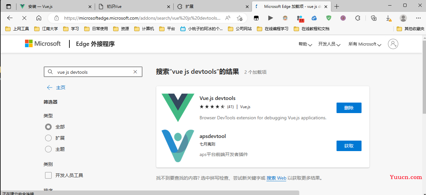This screenshot has height=195, width=426.
Task: Show the Downloads panel
Action: 388,18
